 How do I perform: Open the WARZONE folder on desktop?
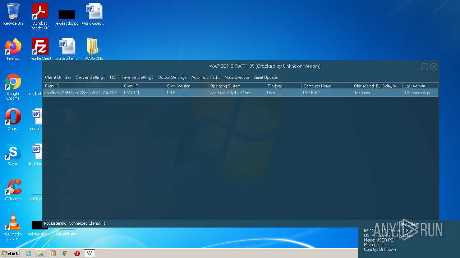94,49
